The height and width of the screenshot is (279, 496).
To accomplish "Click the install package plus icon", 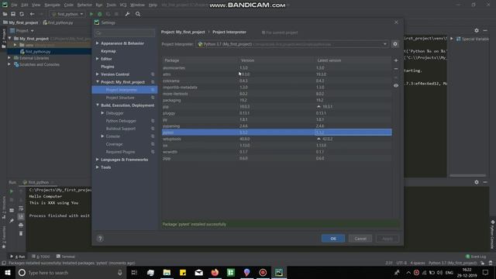I will tap(396, 60).
